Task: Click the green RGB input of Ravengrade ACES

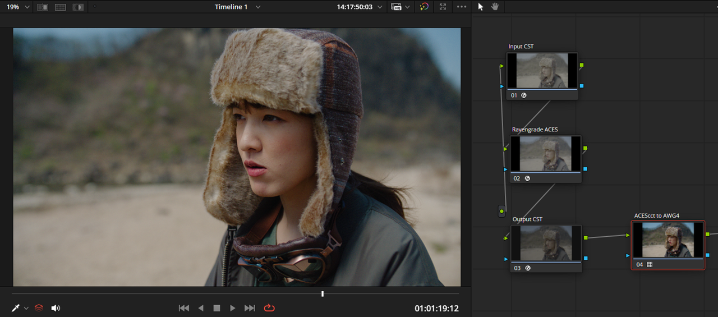Action: pos(506,149)
